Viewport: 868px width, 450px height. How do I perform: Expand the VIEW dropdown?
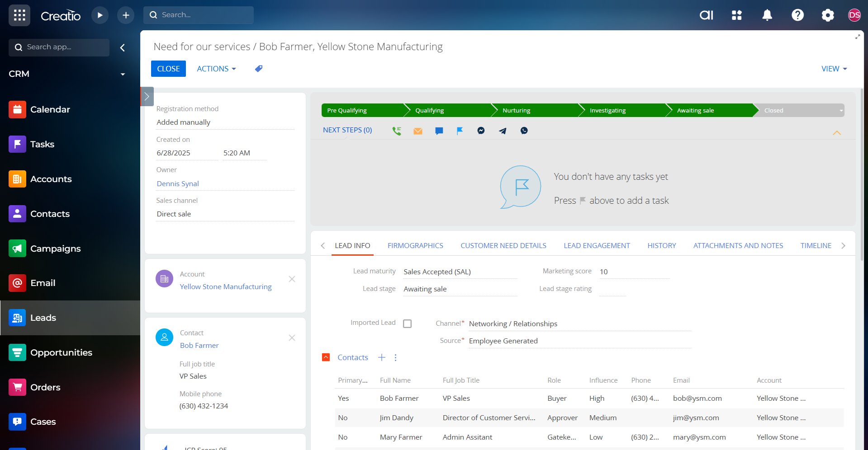click(x=834, y=69)
